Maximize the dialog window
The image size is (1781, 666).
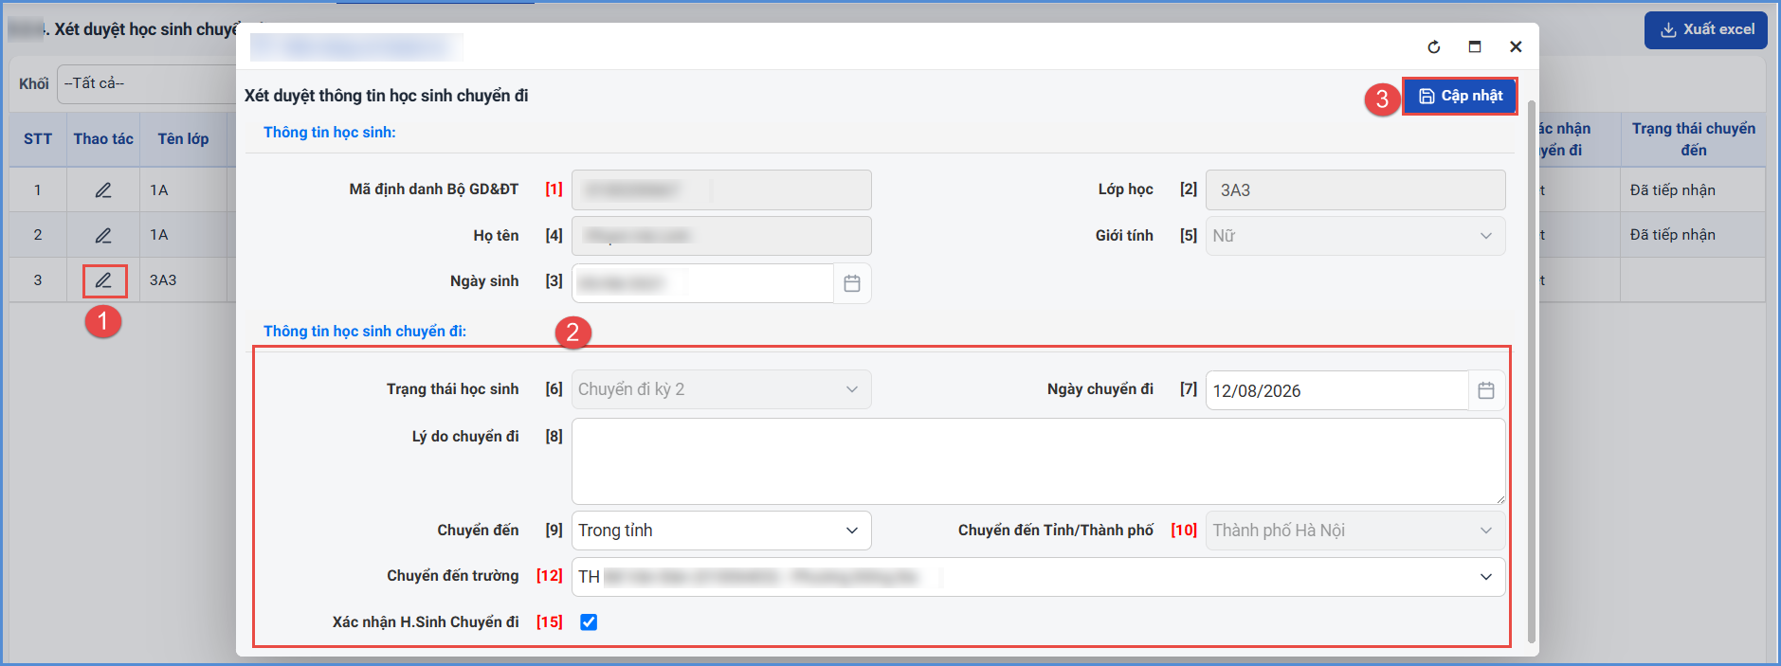[x=1475, y=46]
